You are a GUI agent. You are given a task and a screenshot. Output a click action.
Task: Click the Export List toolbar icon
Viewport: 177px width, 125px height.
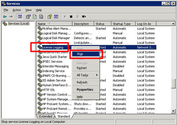41,17
